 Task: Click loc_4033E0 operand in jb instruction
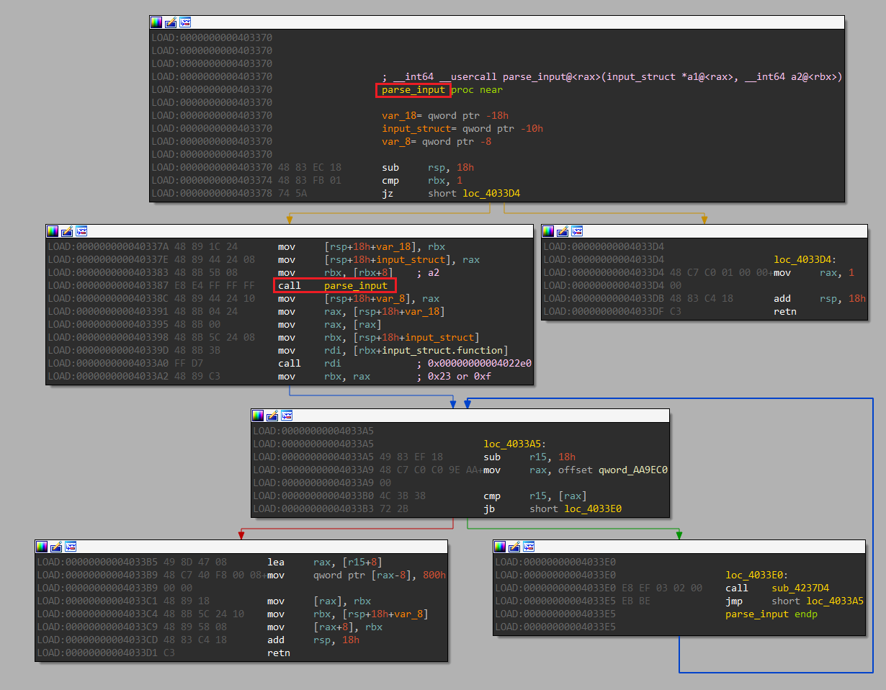click(x=593, y=509)
